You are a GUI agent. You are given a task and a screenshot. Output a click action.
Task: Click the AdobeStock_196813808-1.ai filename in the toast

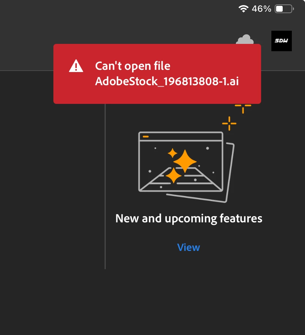pyautogui.click(x=167, y=81)
